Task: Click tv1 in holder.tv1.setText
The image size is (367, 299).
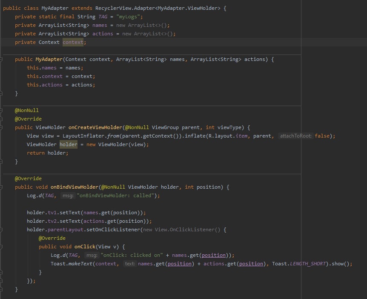Action: [x=52, y=213]
